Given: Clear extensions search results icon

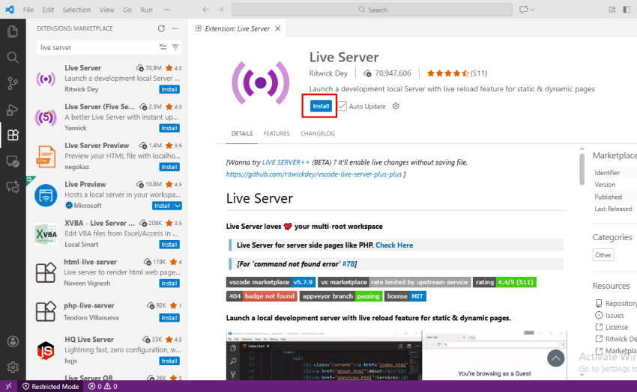Looking at the screenshot, I should coord(163,47).
